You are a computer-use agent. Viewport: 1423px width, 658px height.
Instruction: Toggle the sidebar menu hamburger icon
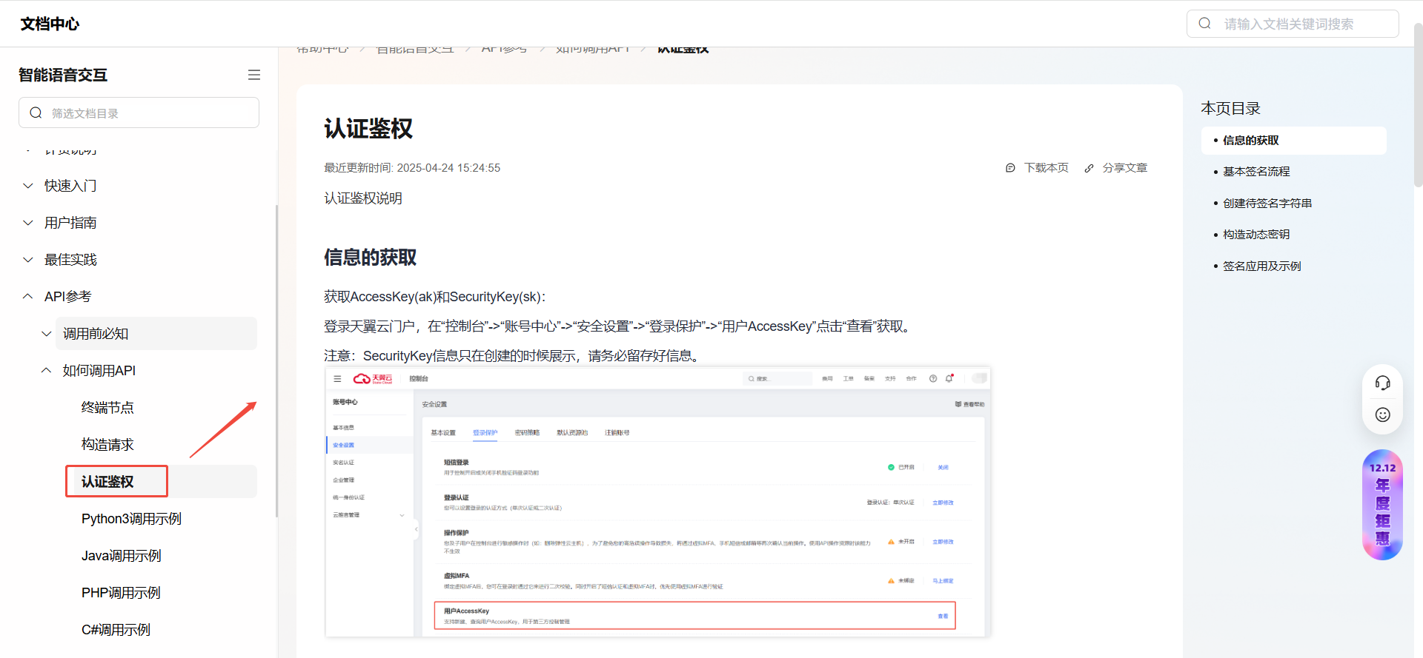coord(254,75)
